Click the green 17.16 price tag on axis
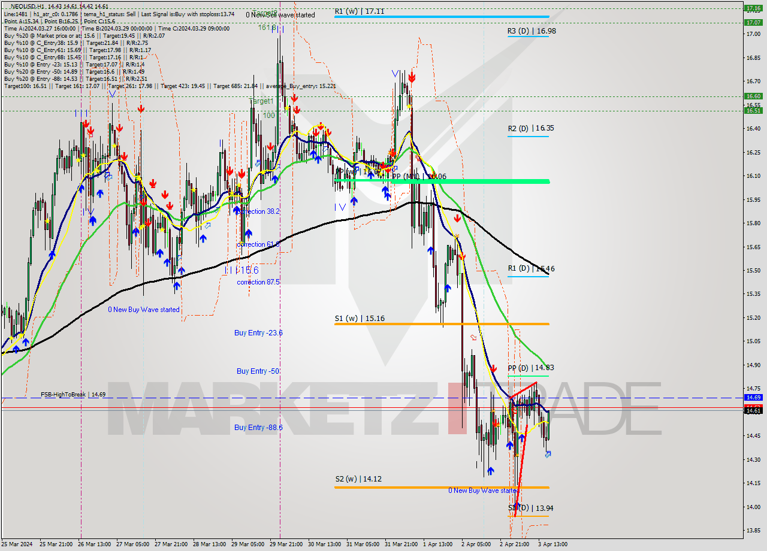Screen dimensions: 767x551 (753, 8)
